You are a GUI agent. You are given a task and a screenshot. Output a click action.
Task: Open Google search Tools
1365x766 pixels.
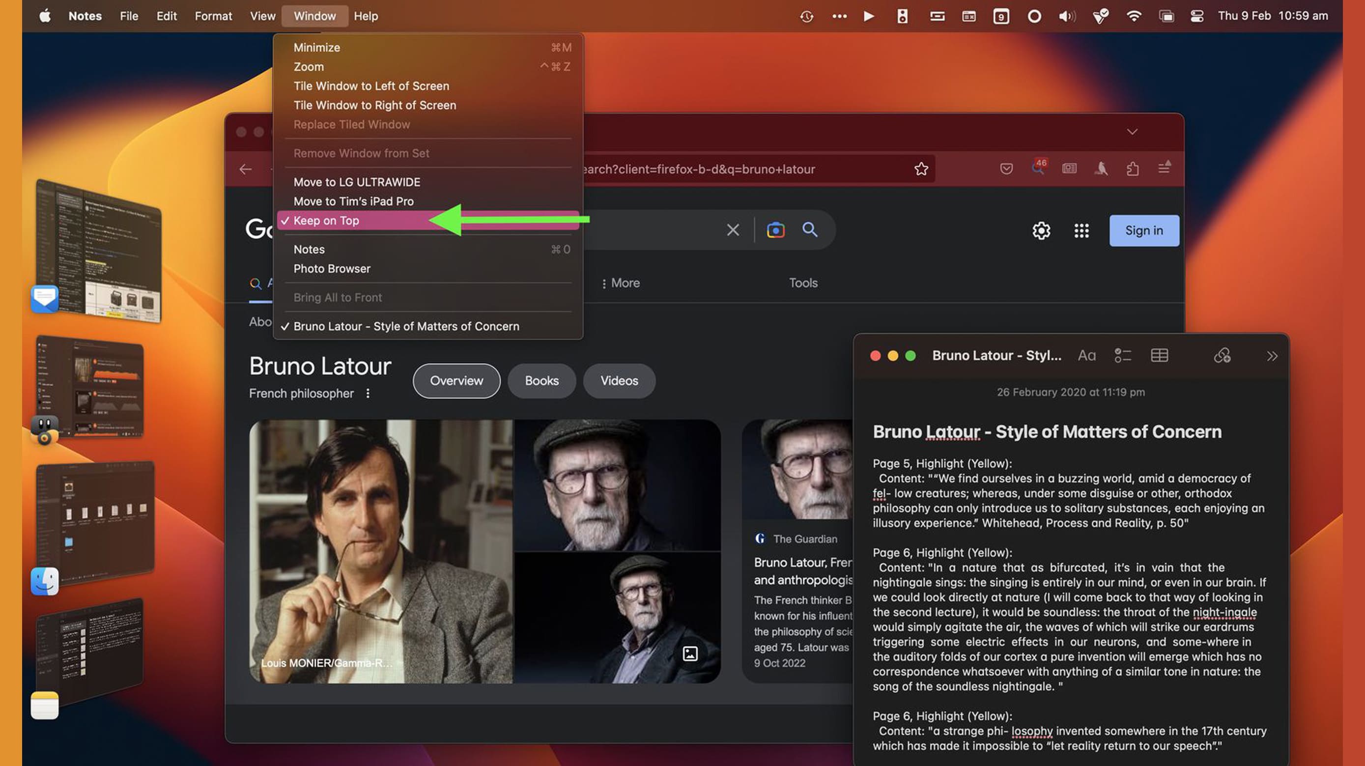[x=803, y=283]
